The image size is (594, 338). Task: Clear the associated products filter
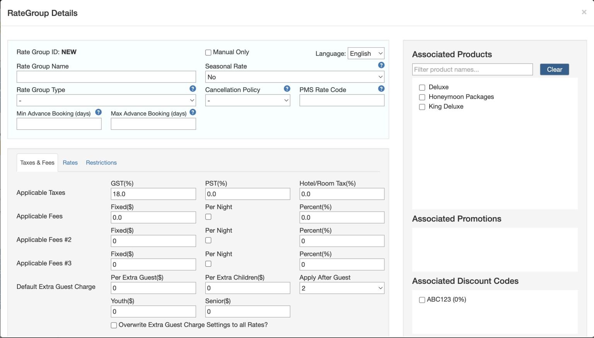point(554,69)
